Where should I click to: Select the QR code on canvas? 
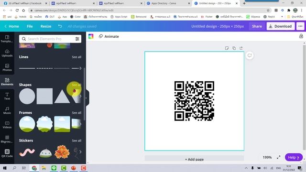[x=194, y=101]
